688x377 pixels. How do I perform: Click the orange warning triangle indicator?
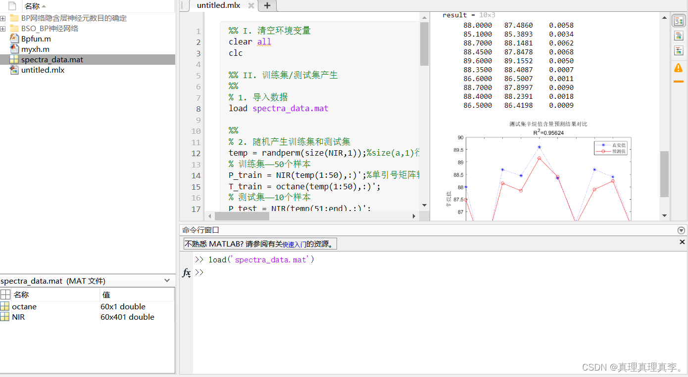(678, 68)
